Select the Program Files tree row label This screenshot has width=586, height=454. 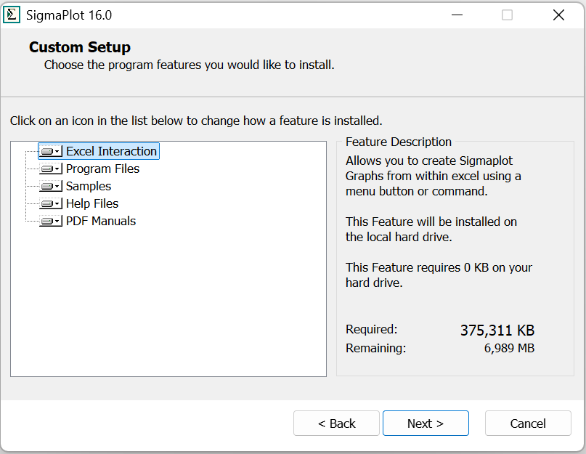(x=102, y=169)
